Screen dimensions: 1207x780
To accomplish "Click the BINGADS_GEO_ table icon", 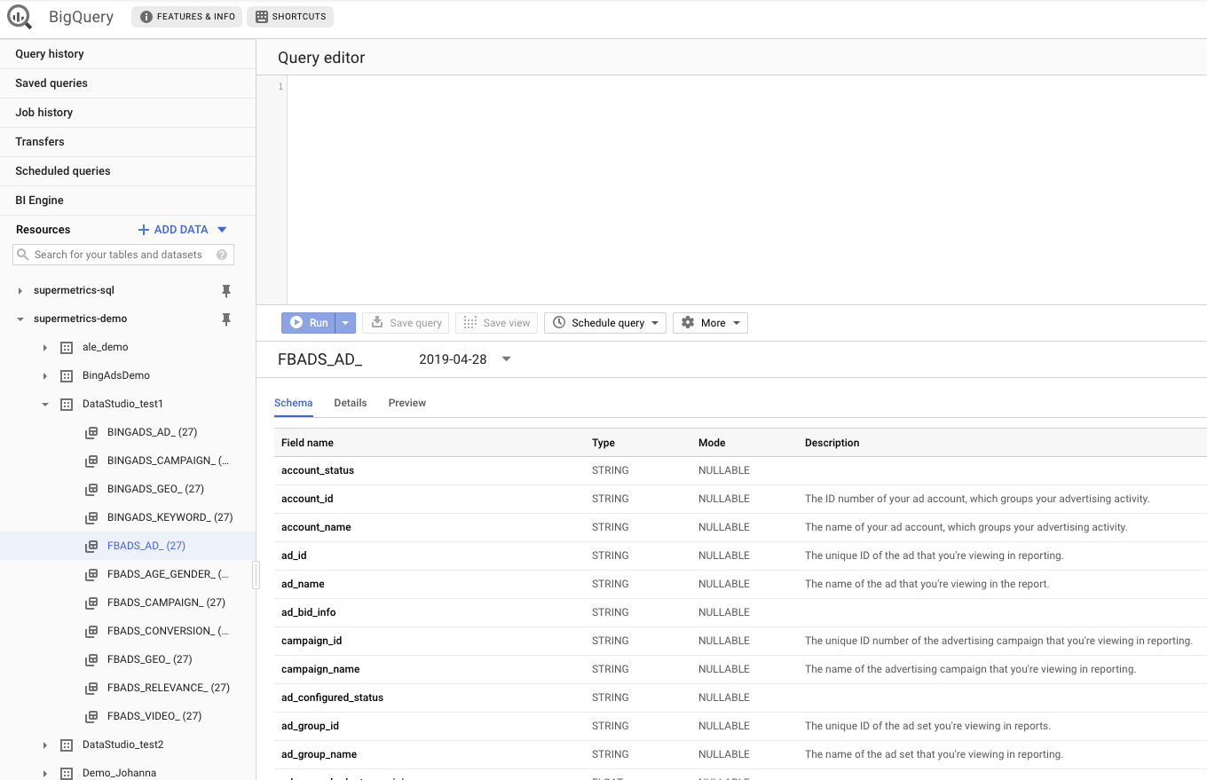I will click(91, 489).
